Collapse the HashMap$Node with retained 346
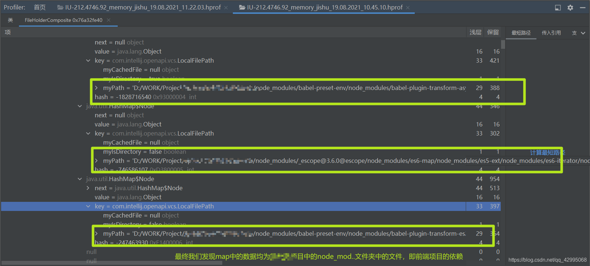The height and width of the screenshot is (266, 590). click(x=80, y=106)
